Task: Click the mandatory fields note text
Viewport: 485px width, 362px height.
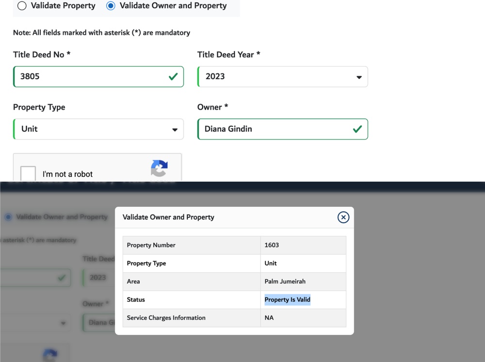Action: [x=101, y=33]
